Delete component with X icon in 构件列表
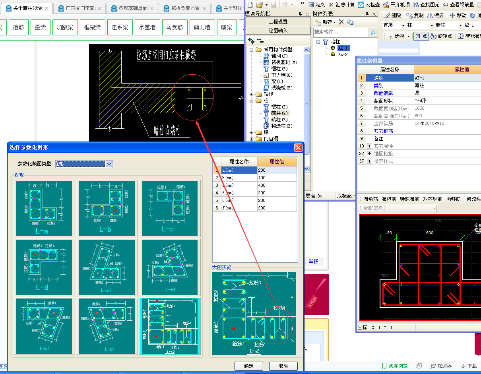Image resolution: width=481 pixels, height=374 pixels. pos(341,22)
